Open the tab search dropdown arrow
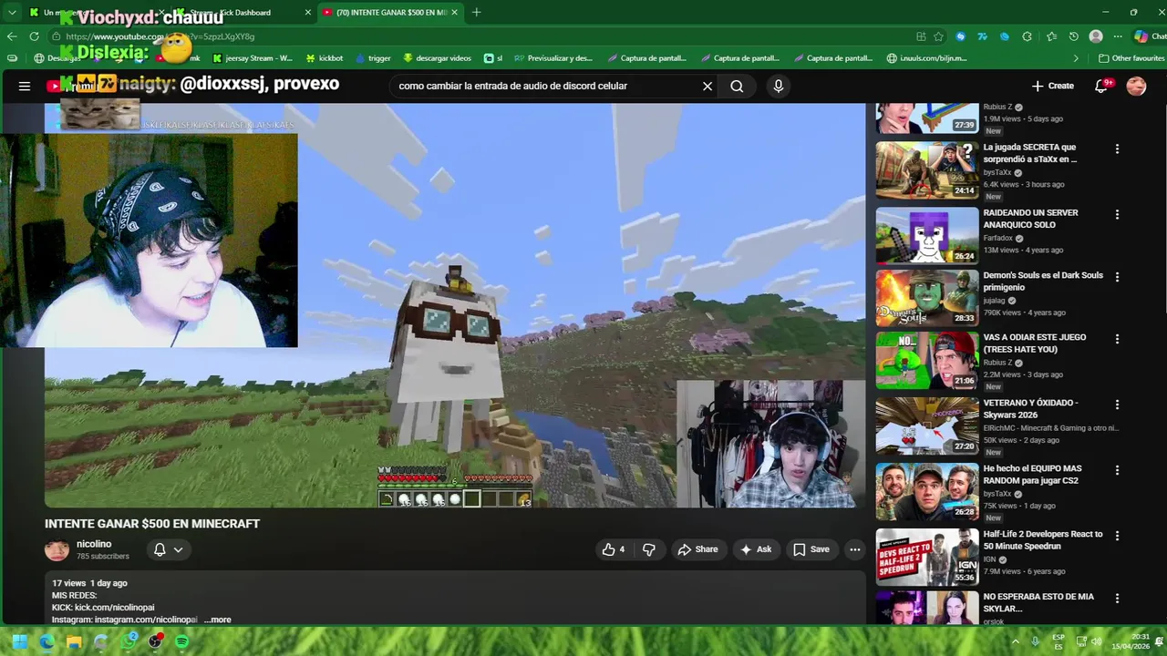The image size is (1167, 656). [12, 13]
